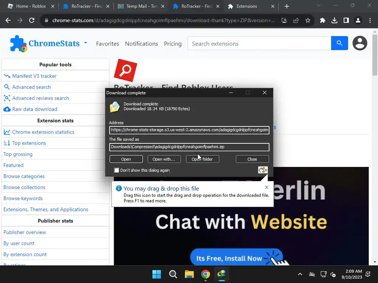The height and width of the screenshot is (283, 378).
Task: Open Browse keywords link
Action: click(23, 199)
